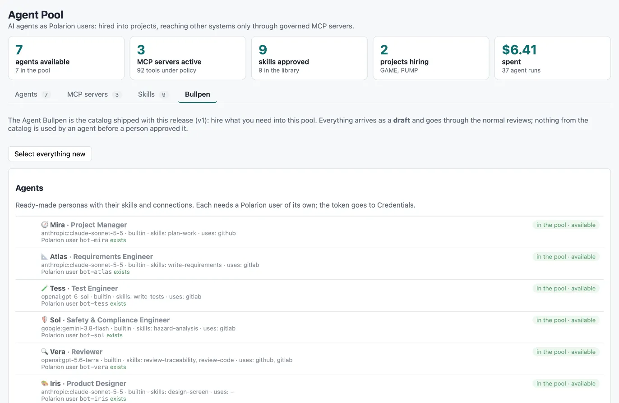The height and width of the screenshot is (403, 619).
Task: Click the palette icon beside Iris
Action: (44, 384)
